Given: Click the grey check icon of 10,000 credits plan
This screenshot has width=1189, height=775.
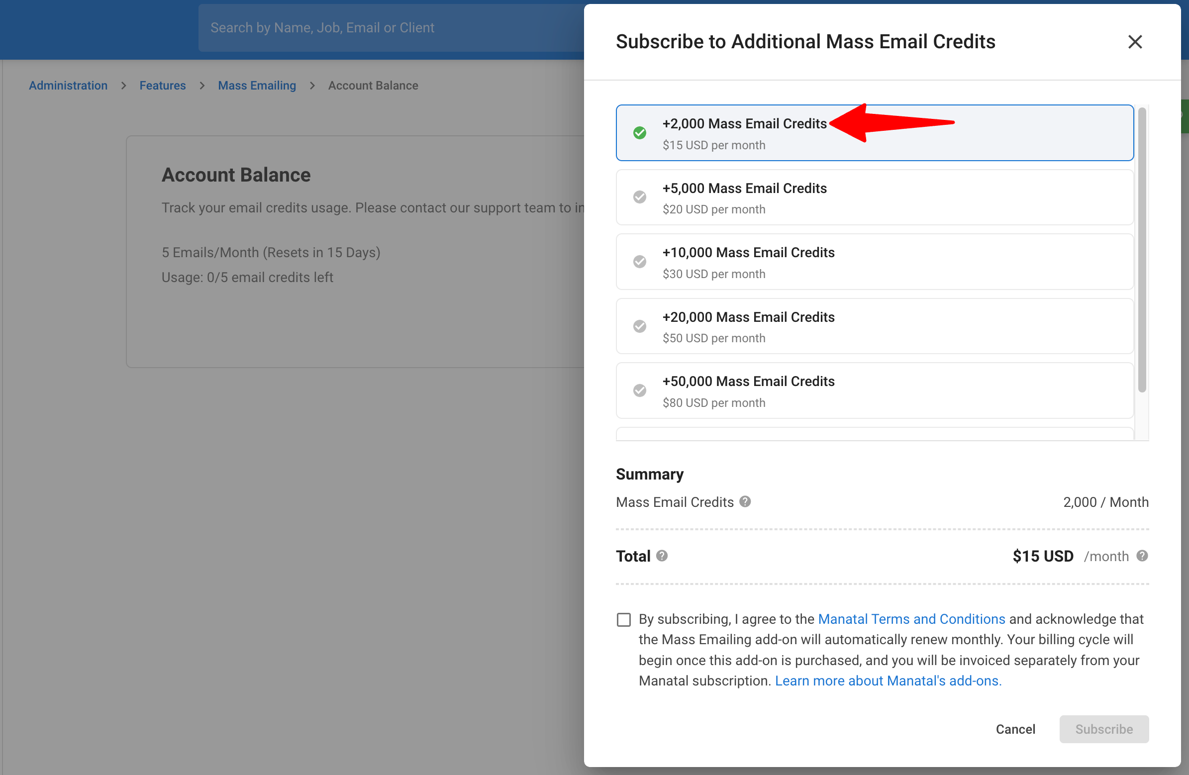Looking at the screenshot, I should click(x=639, y=261).
